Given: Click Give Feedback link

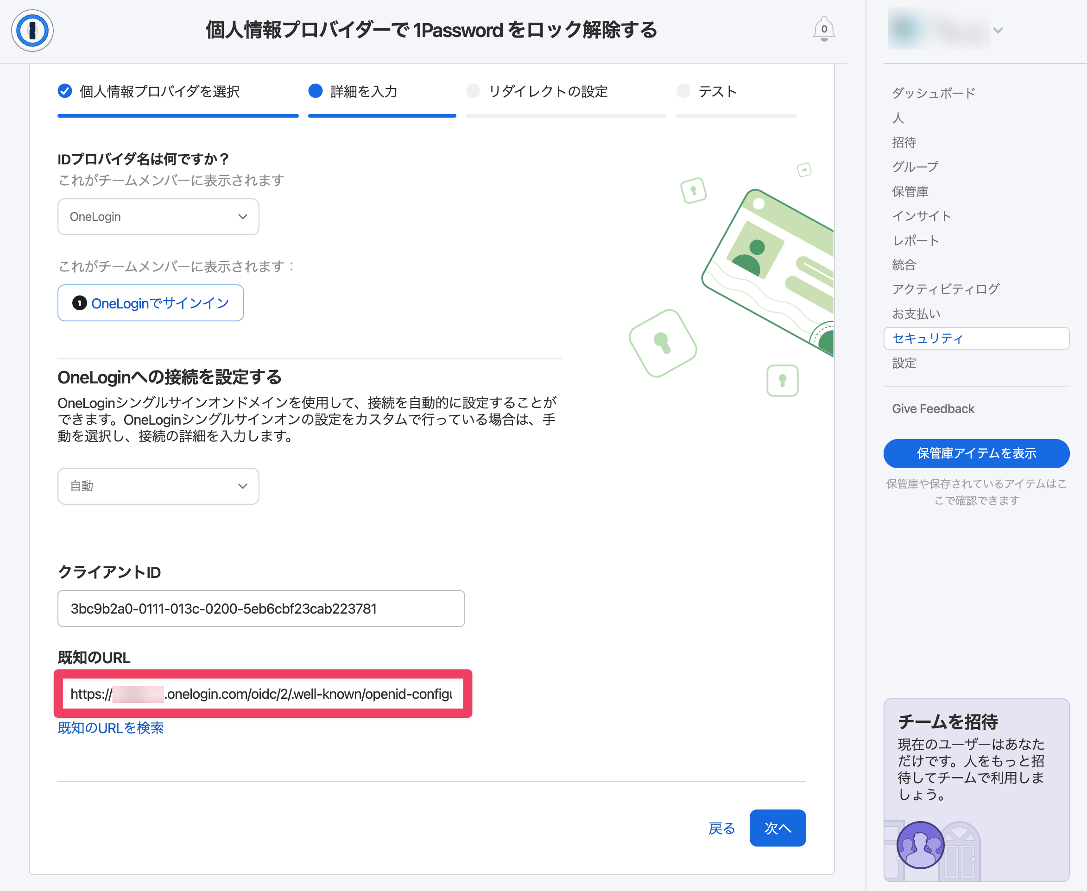Looking at the screenshot, I should point(933,408).
